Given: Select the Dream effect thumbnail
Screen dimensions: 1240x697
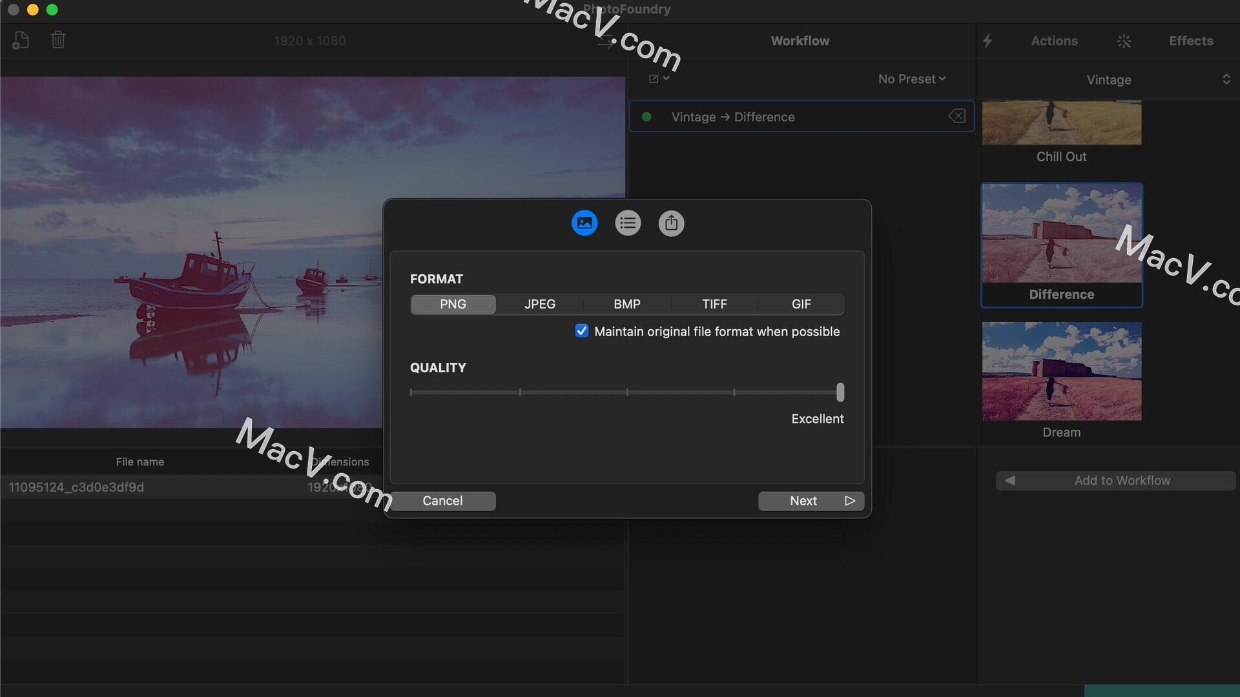Looking at the screenshot, I should 1062,371.
